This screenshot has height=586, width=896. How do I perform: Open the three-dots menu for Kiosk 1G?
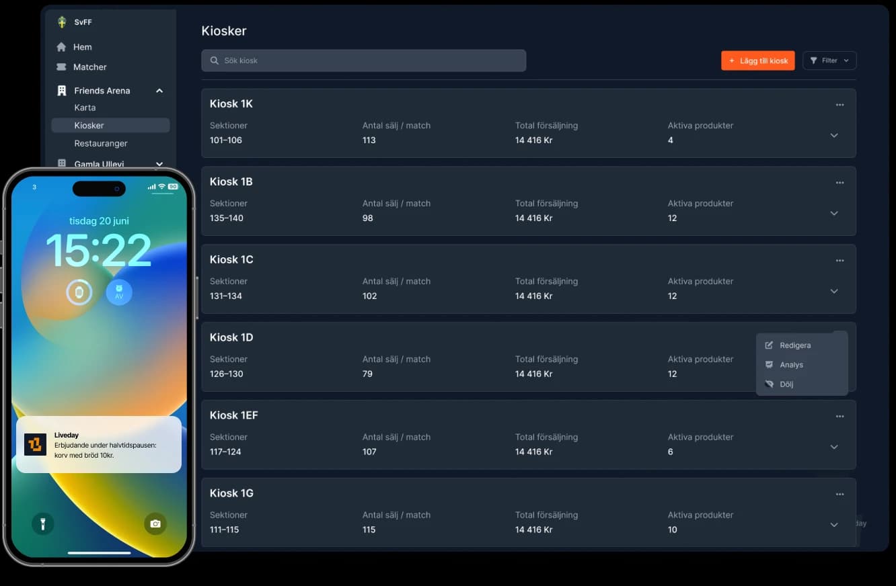[839, 495]
